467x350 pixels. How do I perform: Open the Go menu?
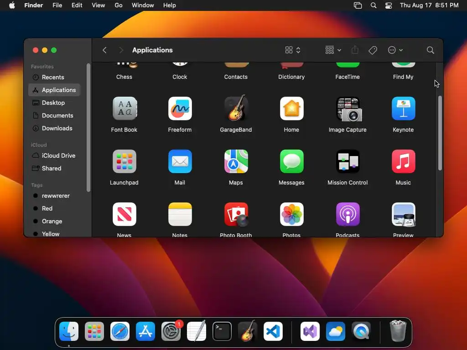pos(119,5)
